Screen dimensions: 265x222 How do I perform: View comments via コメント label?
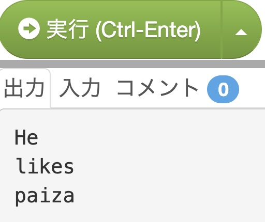pyautogui.click(x=157, y=88)
